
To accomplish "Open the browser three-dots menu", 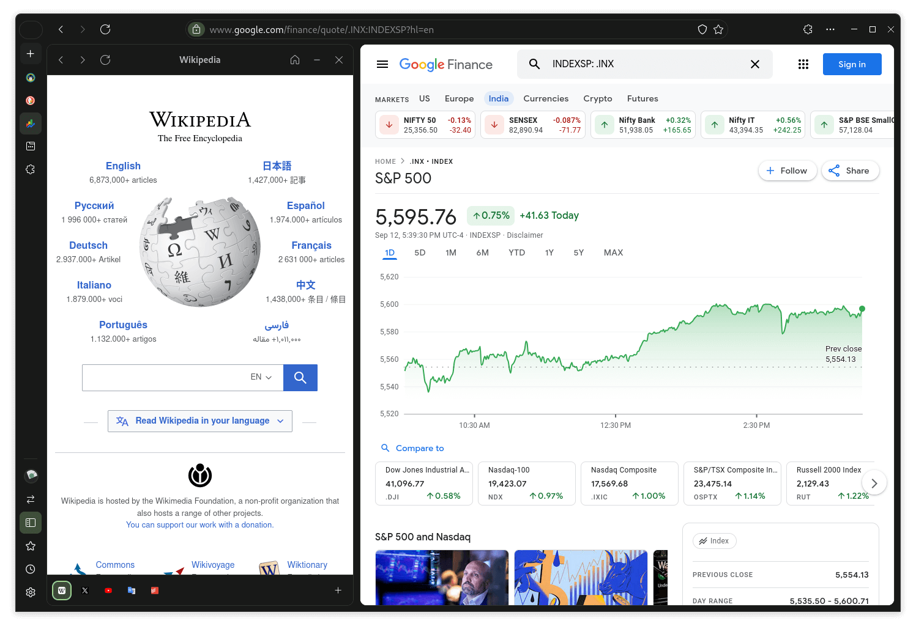I will (x=830, y=29).
